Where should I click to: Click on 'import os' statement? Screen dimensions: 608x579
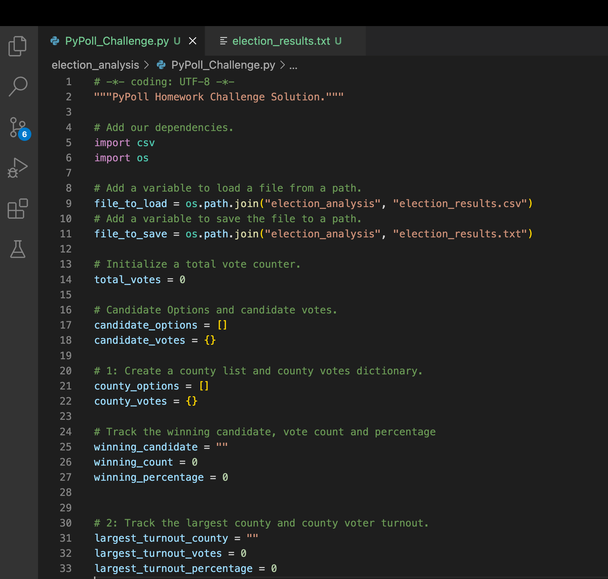click(x=121, y=158)
